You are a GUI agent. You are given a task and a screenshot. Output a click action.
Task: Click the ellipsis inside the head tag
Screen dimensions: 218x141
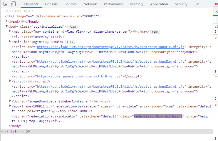23,22
